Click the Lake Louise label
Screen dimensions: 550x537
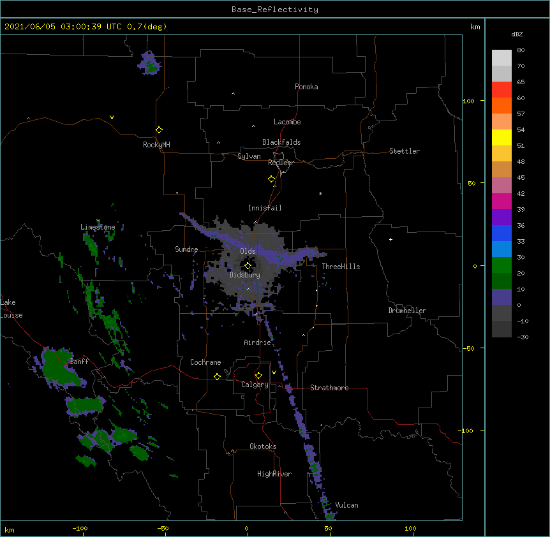11,309
